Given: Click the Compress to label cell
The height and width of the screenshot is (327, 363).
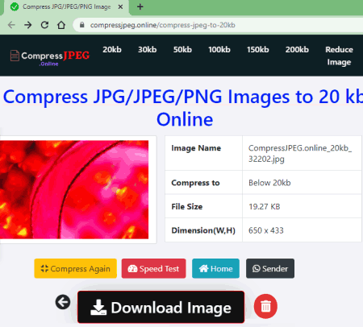Looking at the screenshot, I should click(x=203, y=183).
